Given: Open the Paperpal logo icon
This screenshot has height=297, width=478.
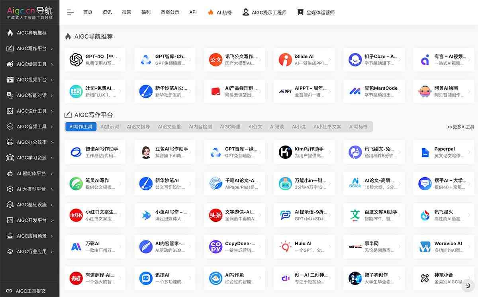Looking at the screenshot, I should [425, 152].
